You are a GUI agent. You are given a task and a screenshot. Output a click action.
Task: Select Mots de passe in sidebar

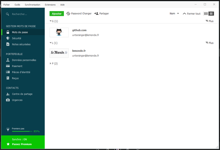(x=23, y=32)
